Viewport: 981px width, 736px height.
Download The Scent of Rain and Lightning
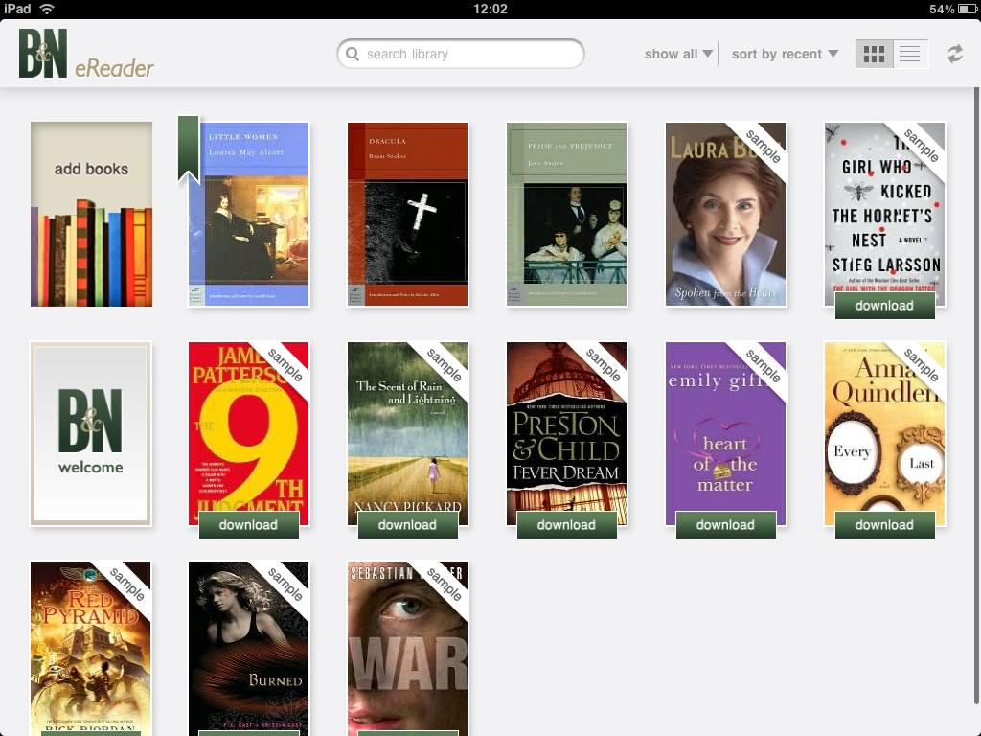(x=407, y=525)
